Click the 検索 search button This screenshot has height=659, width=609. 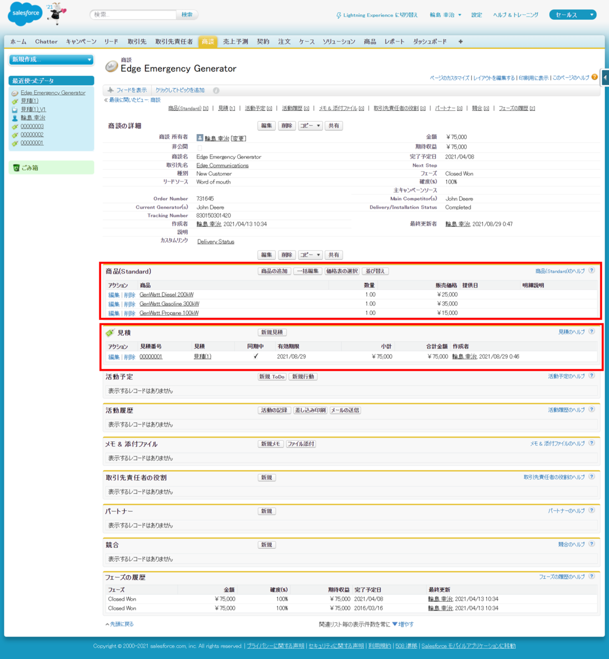tap(187, 15)
